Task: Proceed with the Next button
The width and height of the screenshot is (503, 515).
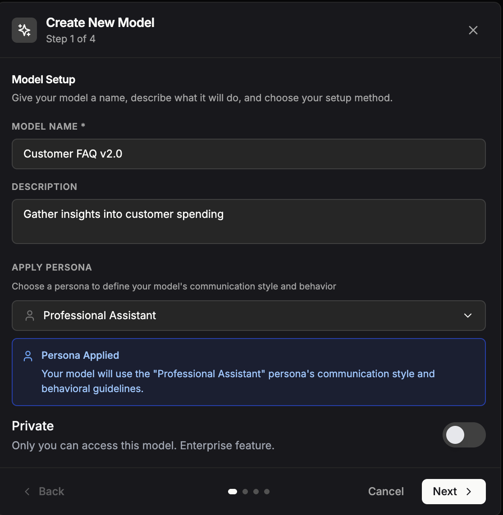Action: click(x=454, y=491)
